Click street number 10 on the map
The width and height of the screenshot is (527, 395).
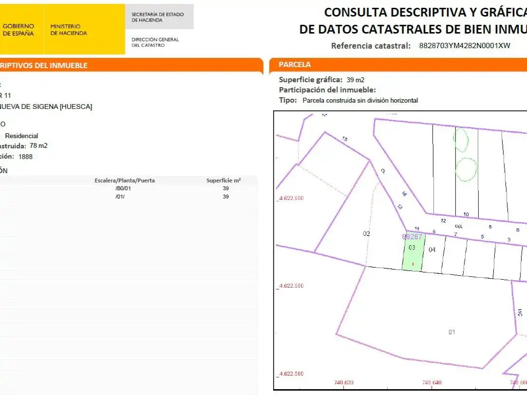[466, 214]
